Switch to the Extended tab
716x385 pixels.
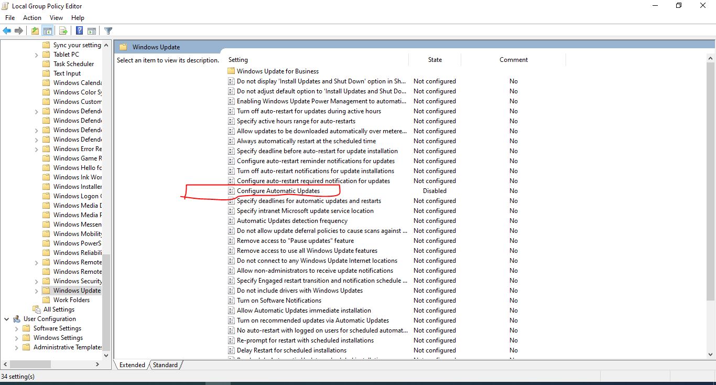132,365
